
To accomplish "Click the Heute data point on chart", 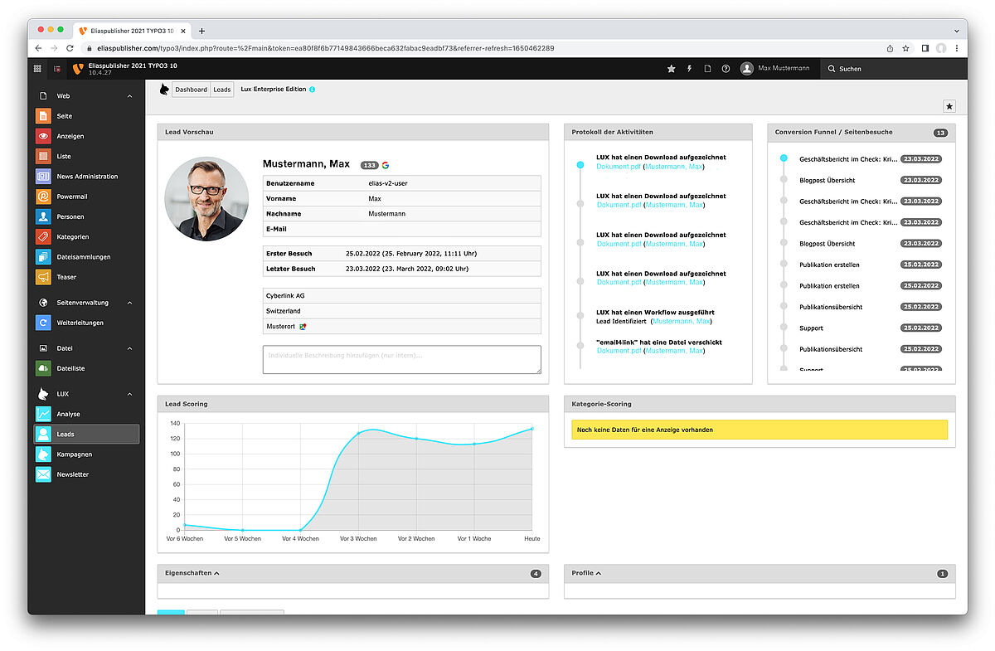I will click(x=531, y=429).
